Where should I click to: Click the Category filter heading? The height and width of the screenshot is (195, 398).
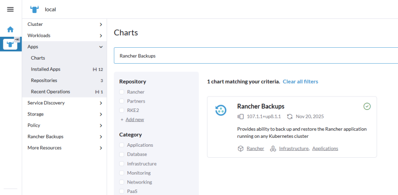pos(130,135)
